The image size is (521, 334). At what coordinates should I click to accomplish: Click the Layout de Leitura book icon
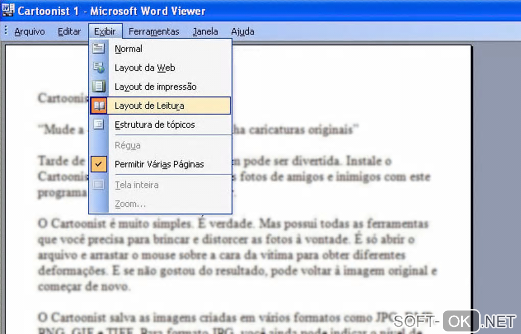click(99, 106)
